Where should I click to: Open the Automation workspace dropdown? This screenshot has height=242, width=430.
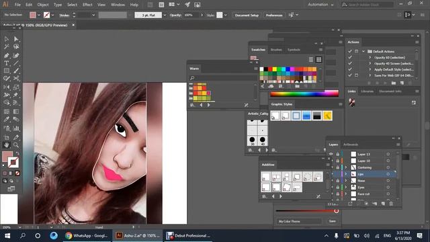pyautogui.click(x=320, y=5)
